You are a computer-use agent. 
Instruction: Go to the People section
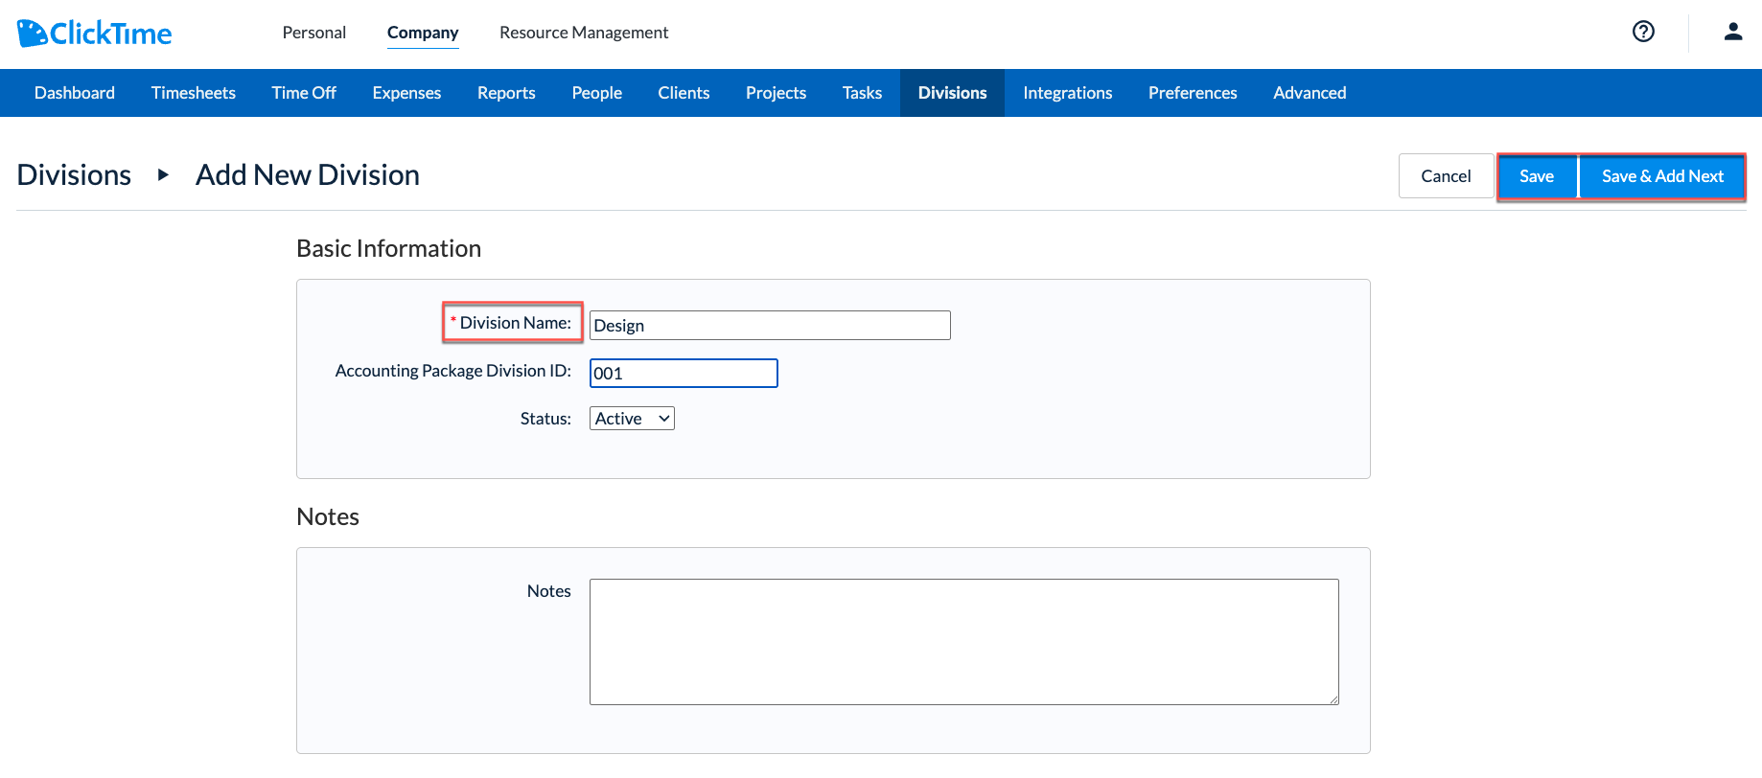(x=597, y=93)
